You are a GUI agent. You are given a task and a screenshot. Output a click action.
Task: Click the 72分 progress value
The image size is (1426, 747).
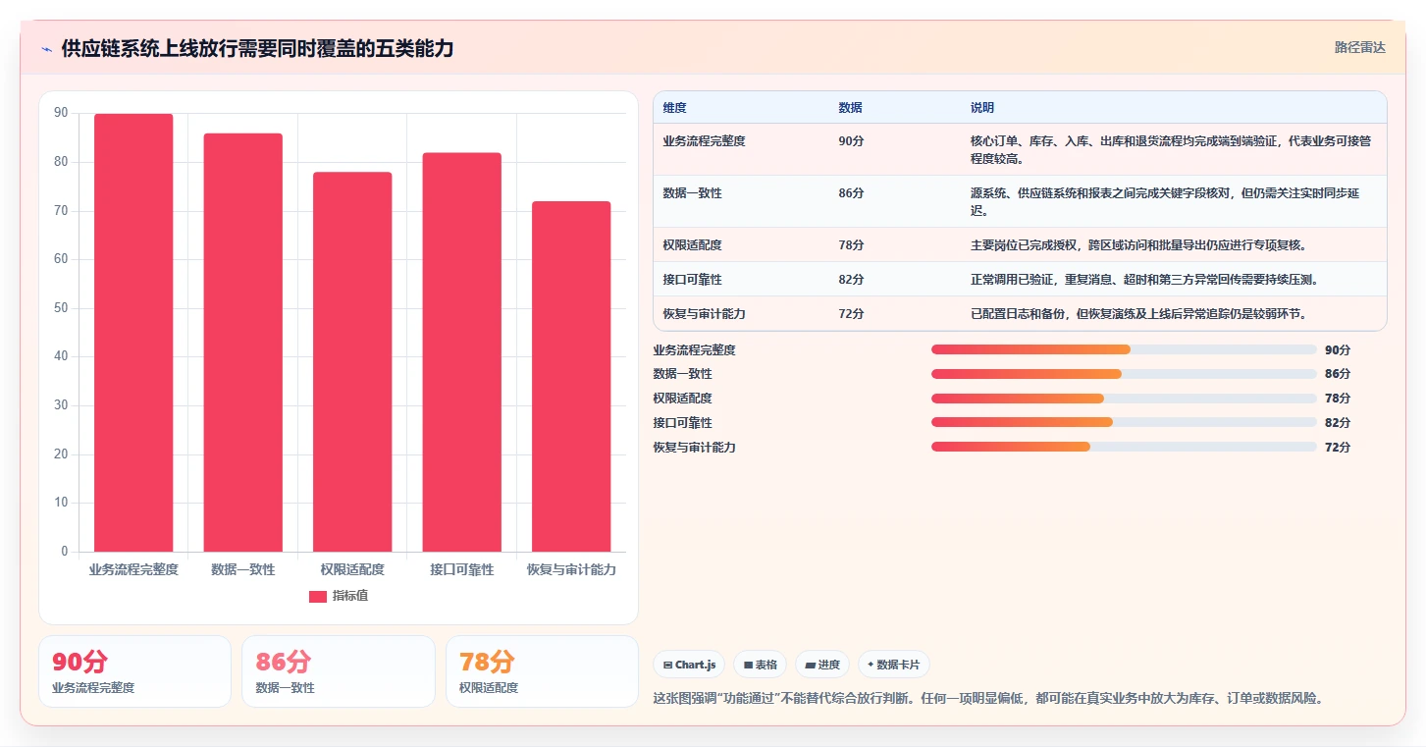(1338, 448)
